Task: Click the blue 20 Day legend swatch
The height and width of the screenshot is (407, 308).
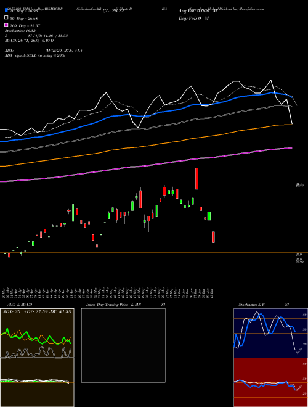Action: point(6,10)
